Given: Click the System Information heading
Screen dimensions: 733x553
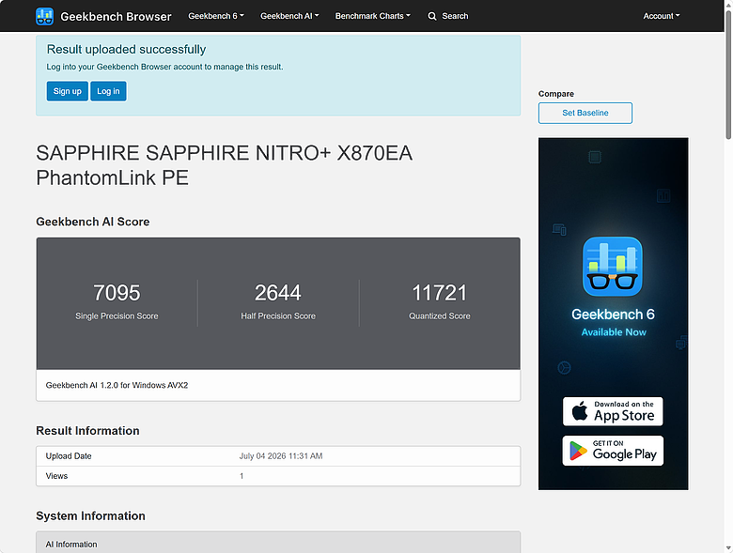Looking at the screenshot, I should click(90, 515).
